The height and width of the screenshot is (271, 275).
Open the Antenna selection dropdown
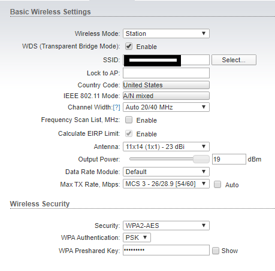[x=166, y=147]
